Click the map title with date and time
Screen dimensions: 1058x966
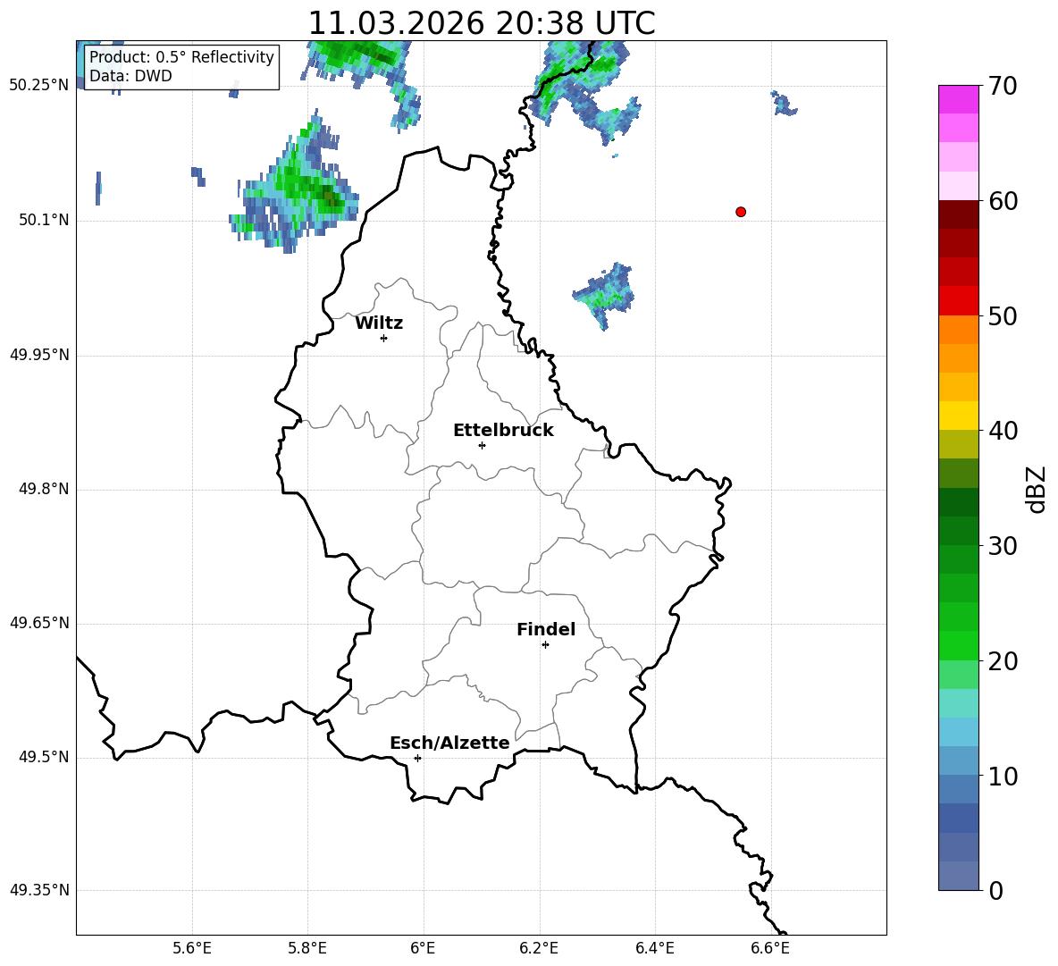tap(481, 23)
